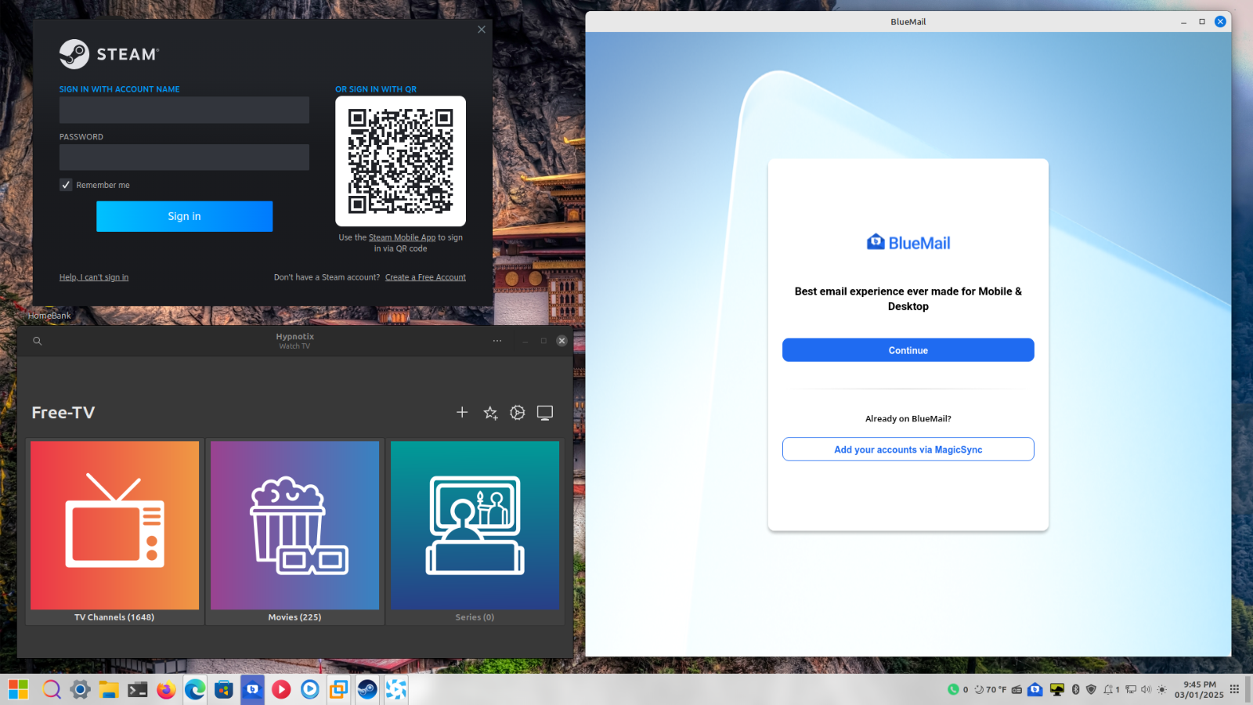Close the Steam login dialog

[482, 30]
